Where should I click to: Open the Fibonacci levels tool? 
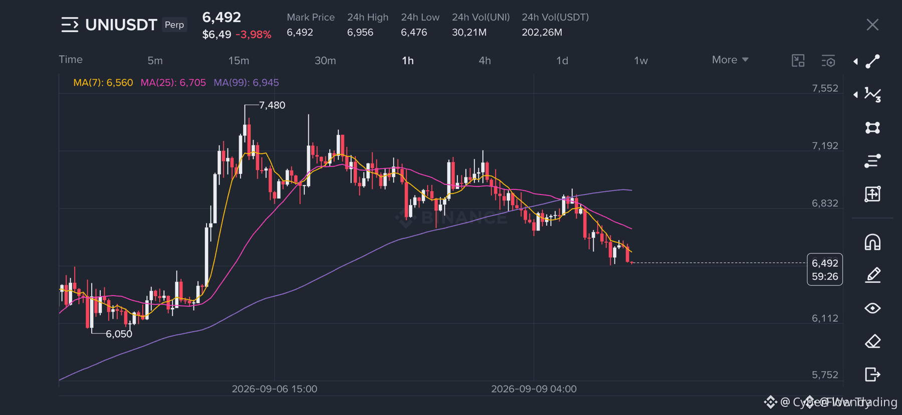click(872, 161)
